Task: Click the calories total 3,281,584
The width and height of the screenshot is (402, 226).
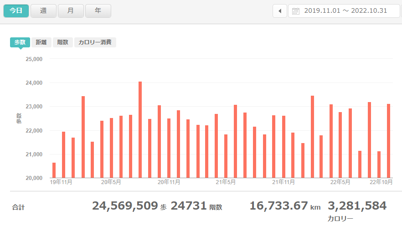Action: point(357,206)
